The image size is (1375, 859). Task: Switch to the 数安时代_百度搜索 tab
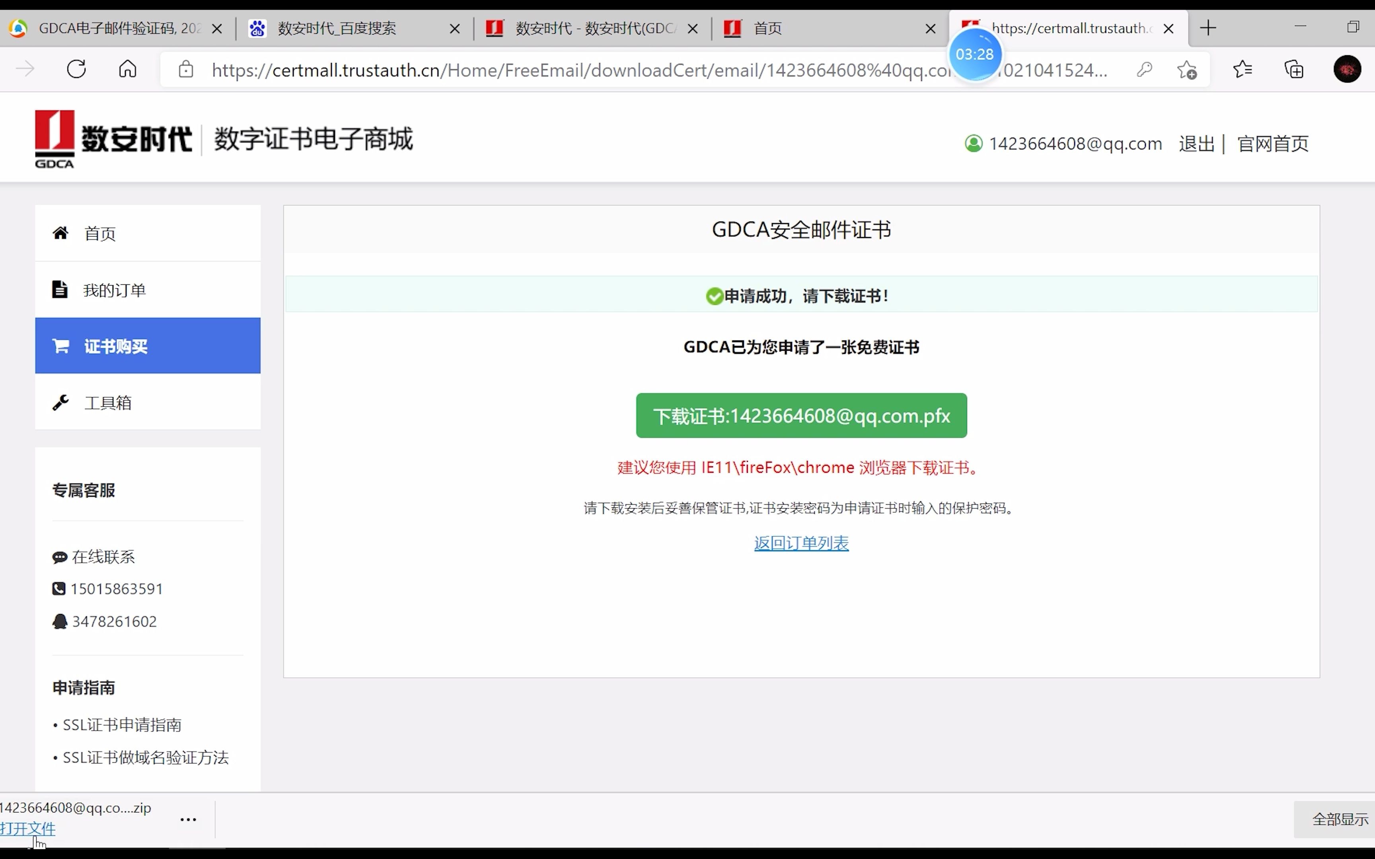pos(336,28)
